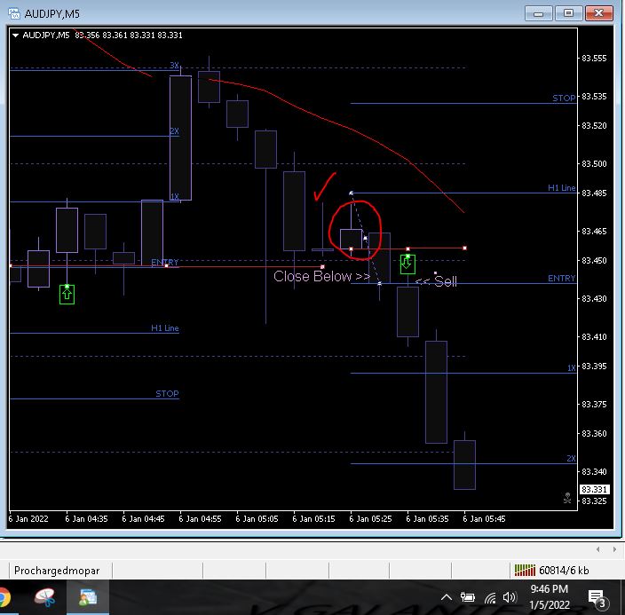The image size is (625, 615).
Task: Open the Snipping Tool taskbar icon
Action: click(x=45, y=598)
